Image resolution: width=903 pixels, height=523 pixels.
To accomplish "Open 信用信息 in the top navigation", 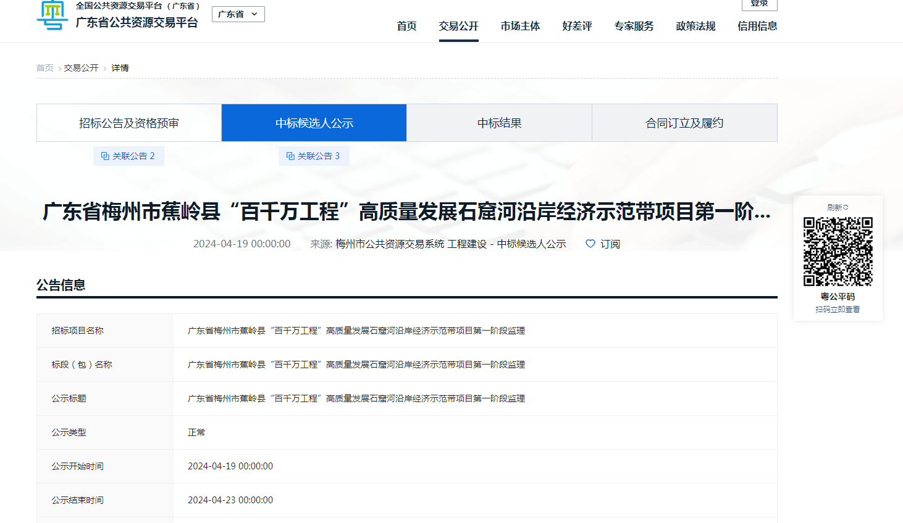I will (757, 26).
